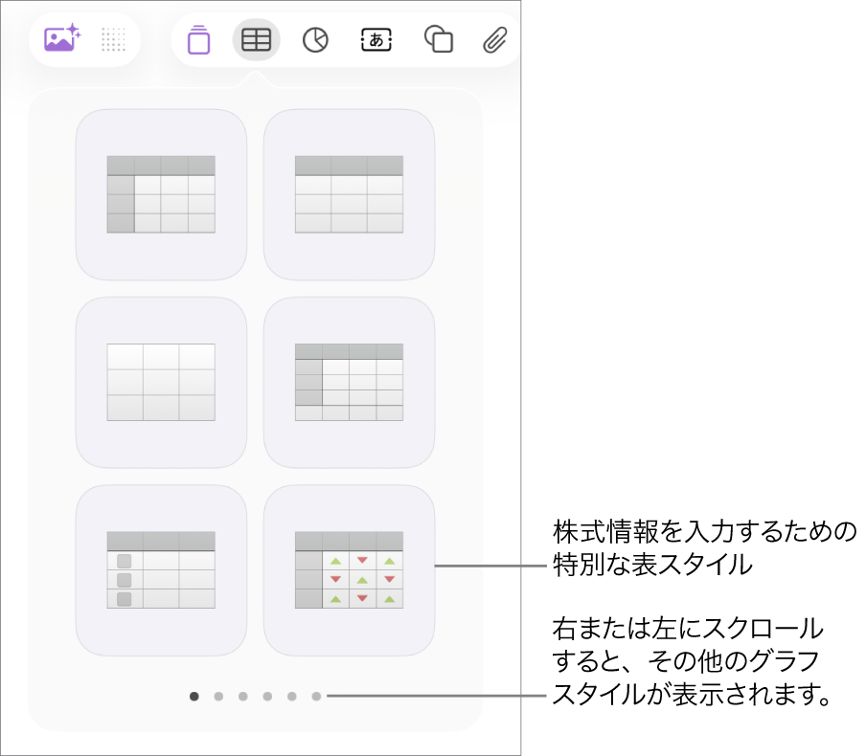Screen dimensions: 866x756
Task: Open the Chart (pie) insert icon
Action: [x=315, y=40]
